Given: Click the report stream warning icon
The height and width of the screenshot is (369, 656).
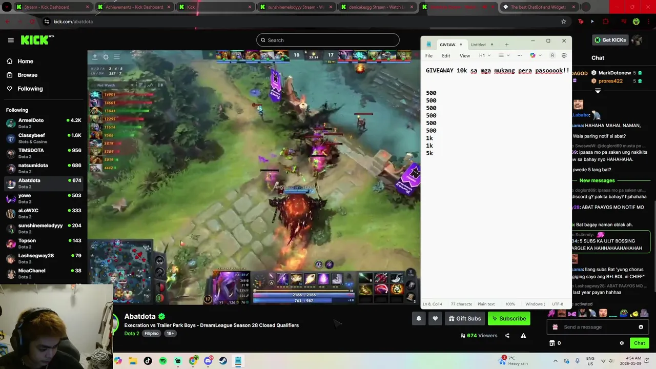Looking at the screenshot, I should (523, 336).
